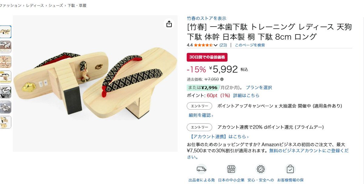364x184 pixels.
Task: Open the 23 reviews count link
Action: (223, 45)
